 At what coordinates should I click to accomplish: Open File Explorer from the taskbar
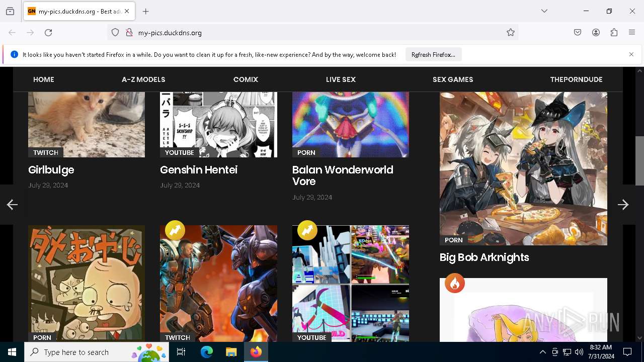[x=231, y=352]
